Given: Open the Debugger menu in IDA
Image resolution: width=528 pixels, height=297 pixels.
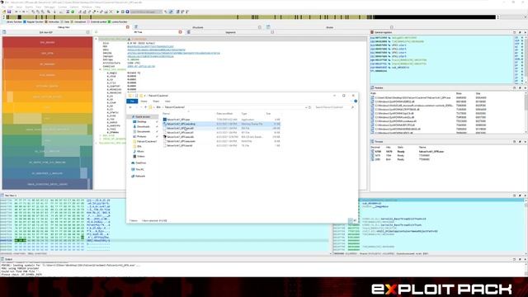Looking at the screenshot, I should pyautogui.click(x=49, y=7).
